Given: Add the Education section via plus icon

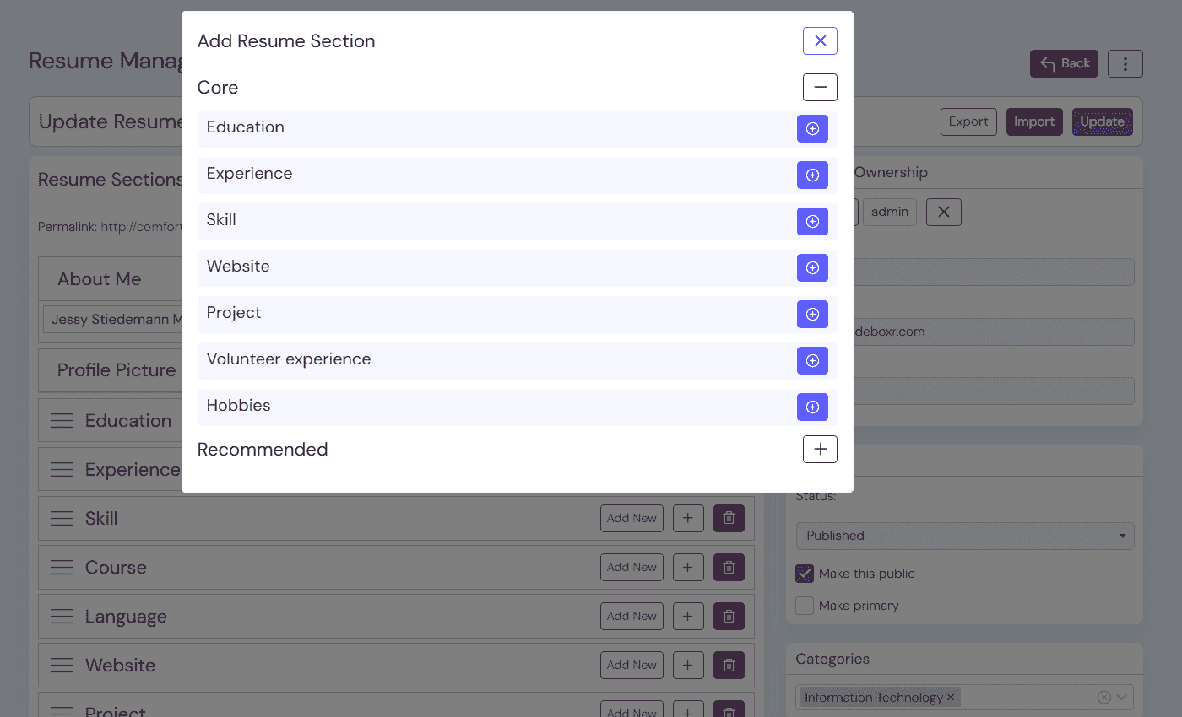Looking at the screenshot, I should tap(812, 129).
